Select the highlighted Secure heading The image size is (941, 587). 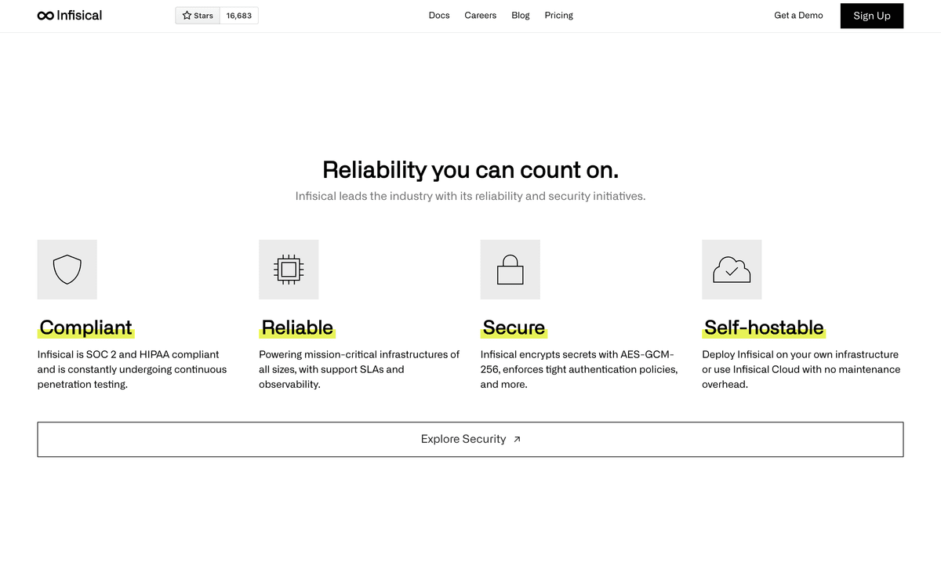[514, 328]
